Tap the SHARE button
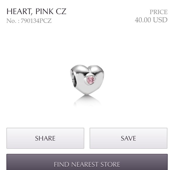 (x=45, y=138)
